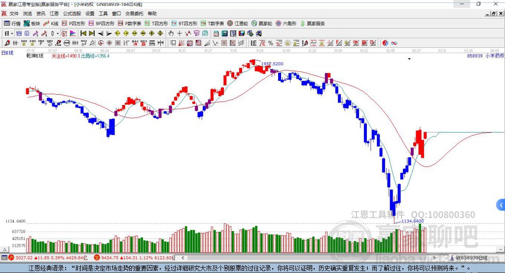Viewport: 505px width, 273px height.
Task: Open the P四方形 tool
Action: pos(73,24)
